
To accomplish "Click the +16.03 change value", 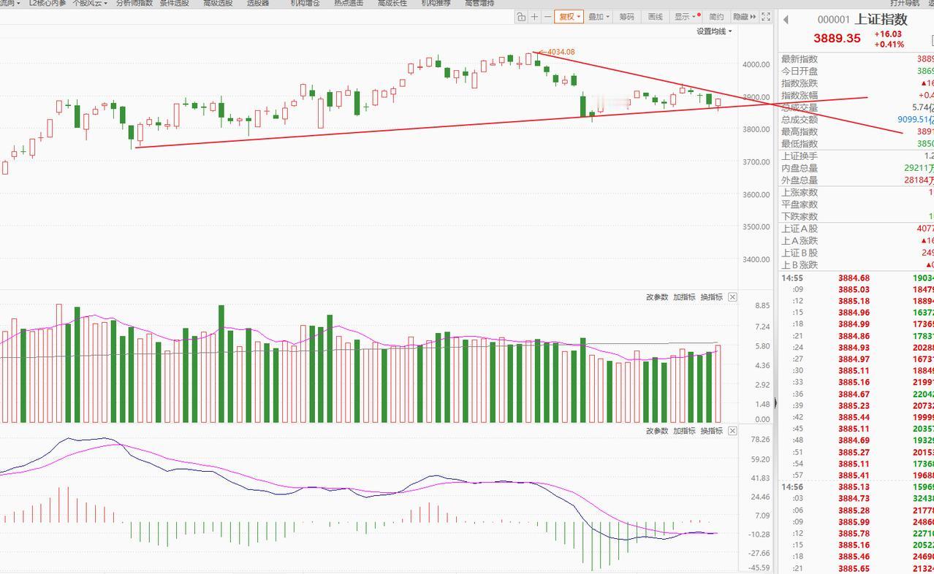I will tap(888, 34).
